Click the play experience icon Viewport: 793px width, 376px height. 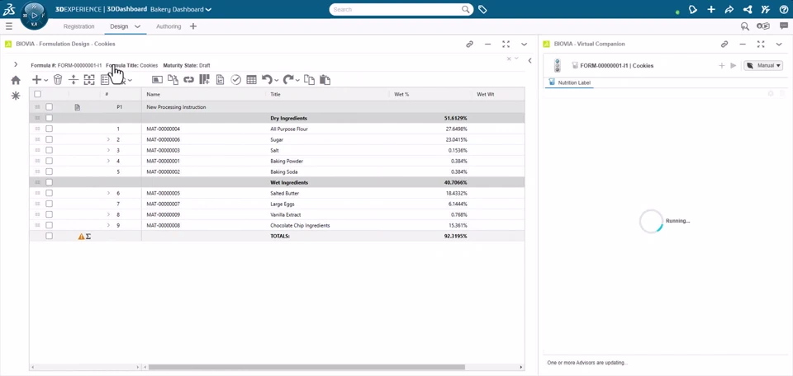pyautogui.click(x=762, y=26)
